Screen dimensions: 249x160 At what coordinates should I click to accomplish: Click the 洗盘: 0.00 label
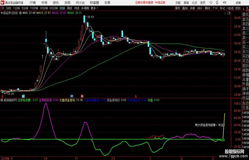tap(153, 100)
